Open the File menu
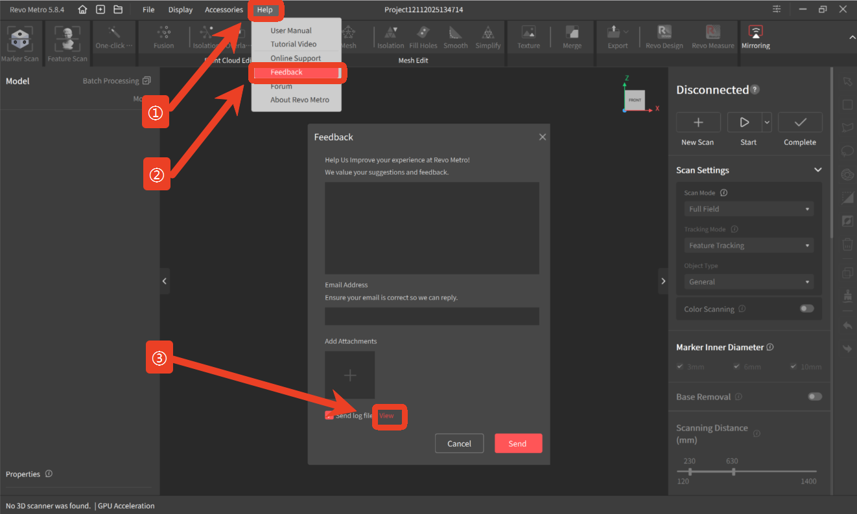Viewport: 857px width, 514px height. point(148,10)
